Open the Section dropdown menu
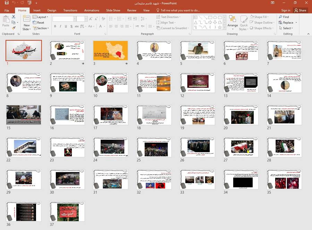312x230 pixels. 42,28
